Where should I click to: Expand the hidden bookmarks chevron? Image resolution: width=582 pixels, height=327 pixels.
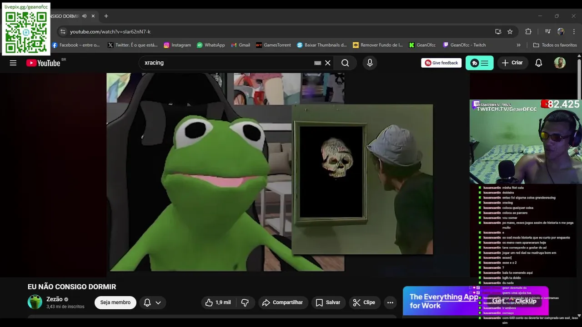519,45
